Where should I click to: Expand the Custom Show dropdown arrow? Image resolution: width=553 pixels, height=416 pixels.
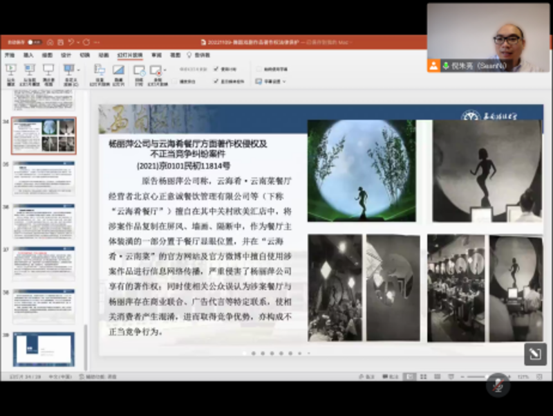point(78,71)
